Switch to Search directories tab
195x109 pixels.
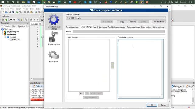click(x=100, y=27)
